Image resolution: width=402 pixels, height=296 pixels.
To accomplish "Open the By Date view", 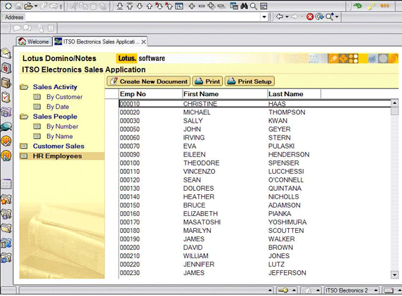I will [x=58, y=107].
